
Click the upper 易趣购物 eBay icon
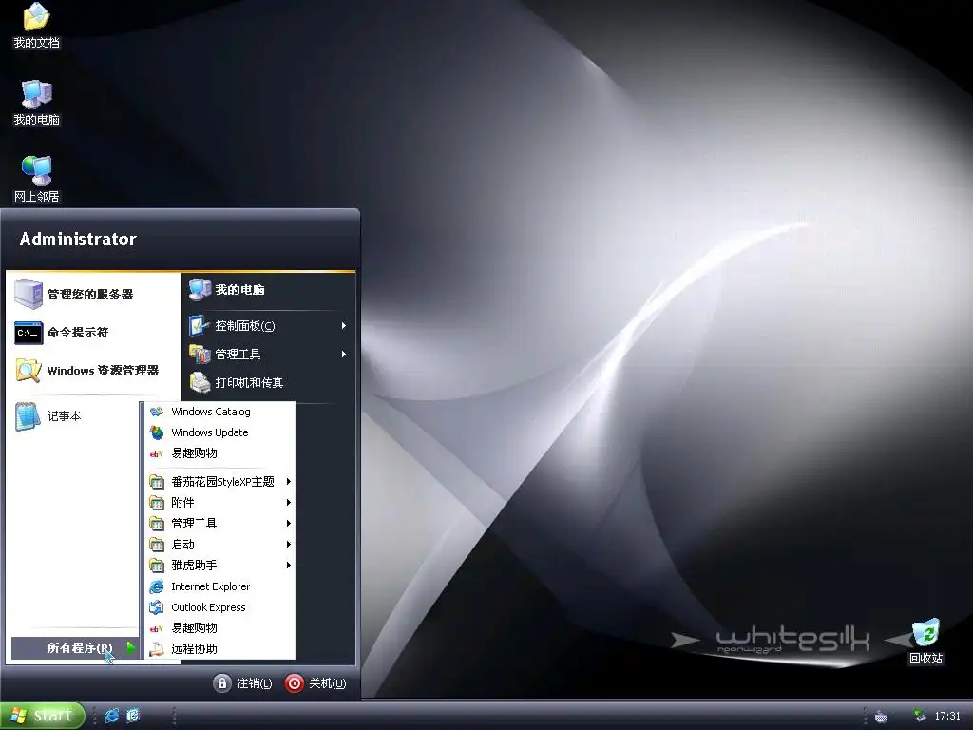click(157, 453)
